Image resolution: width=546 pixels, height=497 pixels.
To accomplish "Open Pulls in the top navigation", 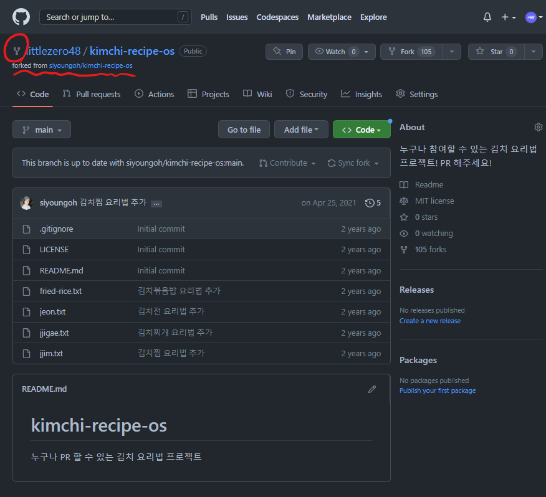I will pyautogui.click(x=209, y=17).
